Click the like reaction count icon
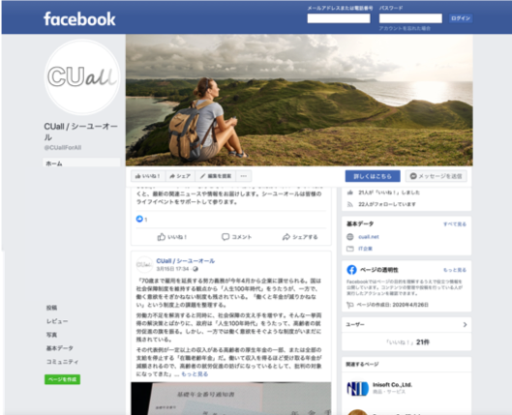Screen dimensions: 512x415 pos(139,219)
